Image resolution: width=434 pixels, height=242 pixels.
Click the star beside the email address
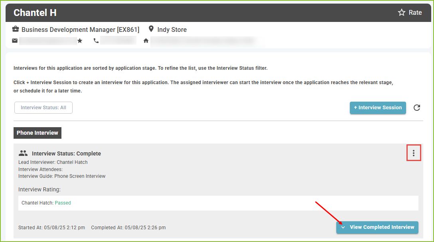point(80,41)
